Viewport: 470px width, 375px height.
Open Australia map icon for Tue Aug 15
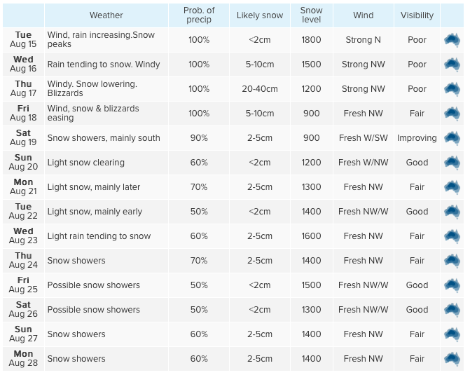pyautogui.click(x=452, y=40)
